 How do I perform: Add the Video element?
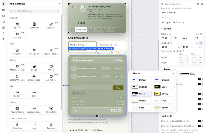click(x=51, y=68)
